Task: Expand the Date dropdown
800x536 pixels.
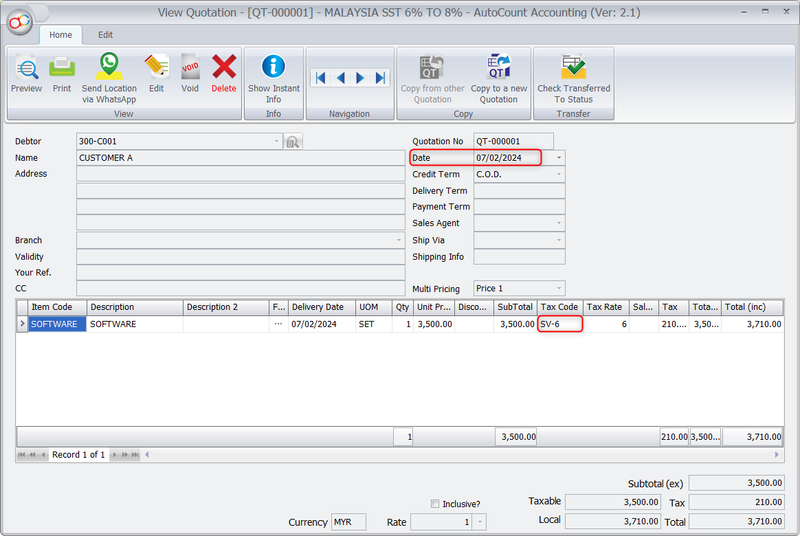Action: 558,158
